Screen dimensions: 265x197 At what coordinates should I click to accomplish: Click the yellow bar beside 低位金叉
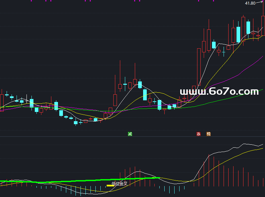pos(110,185)
